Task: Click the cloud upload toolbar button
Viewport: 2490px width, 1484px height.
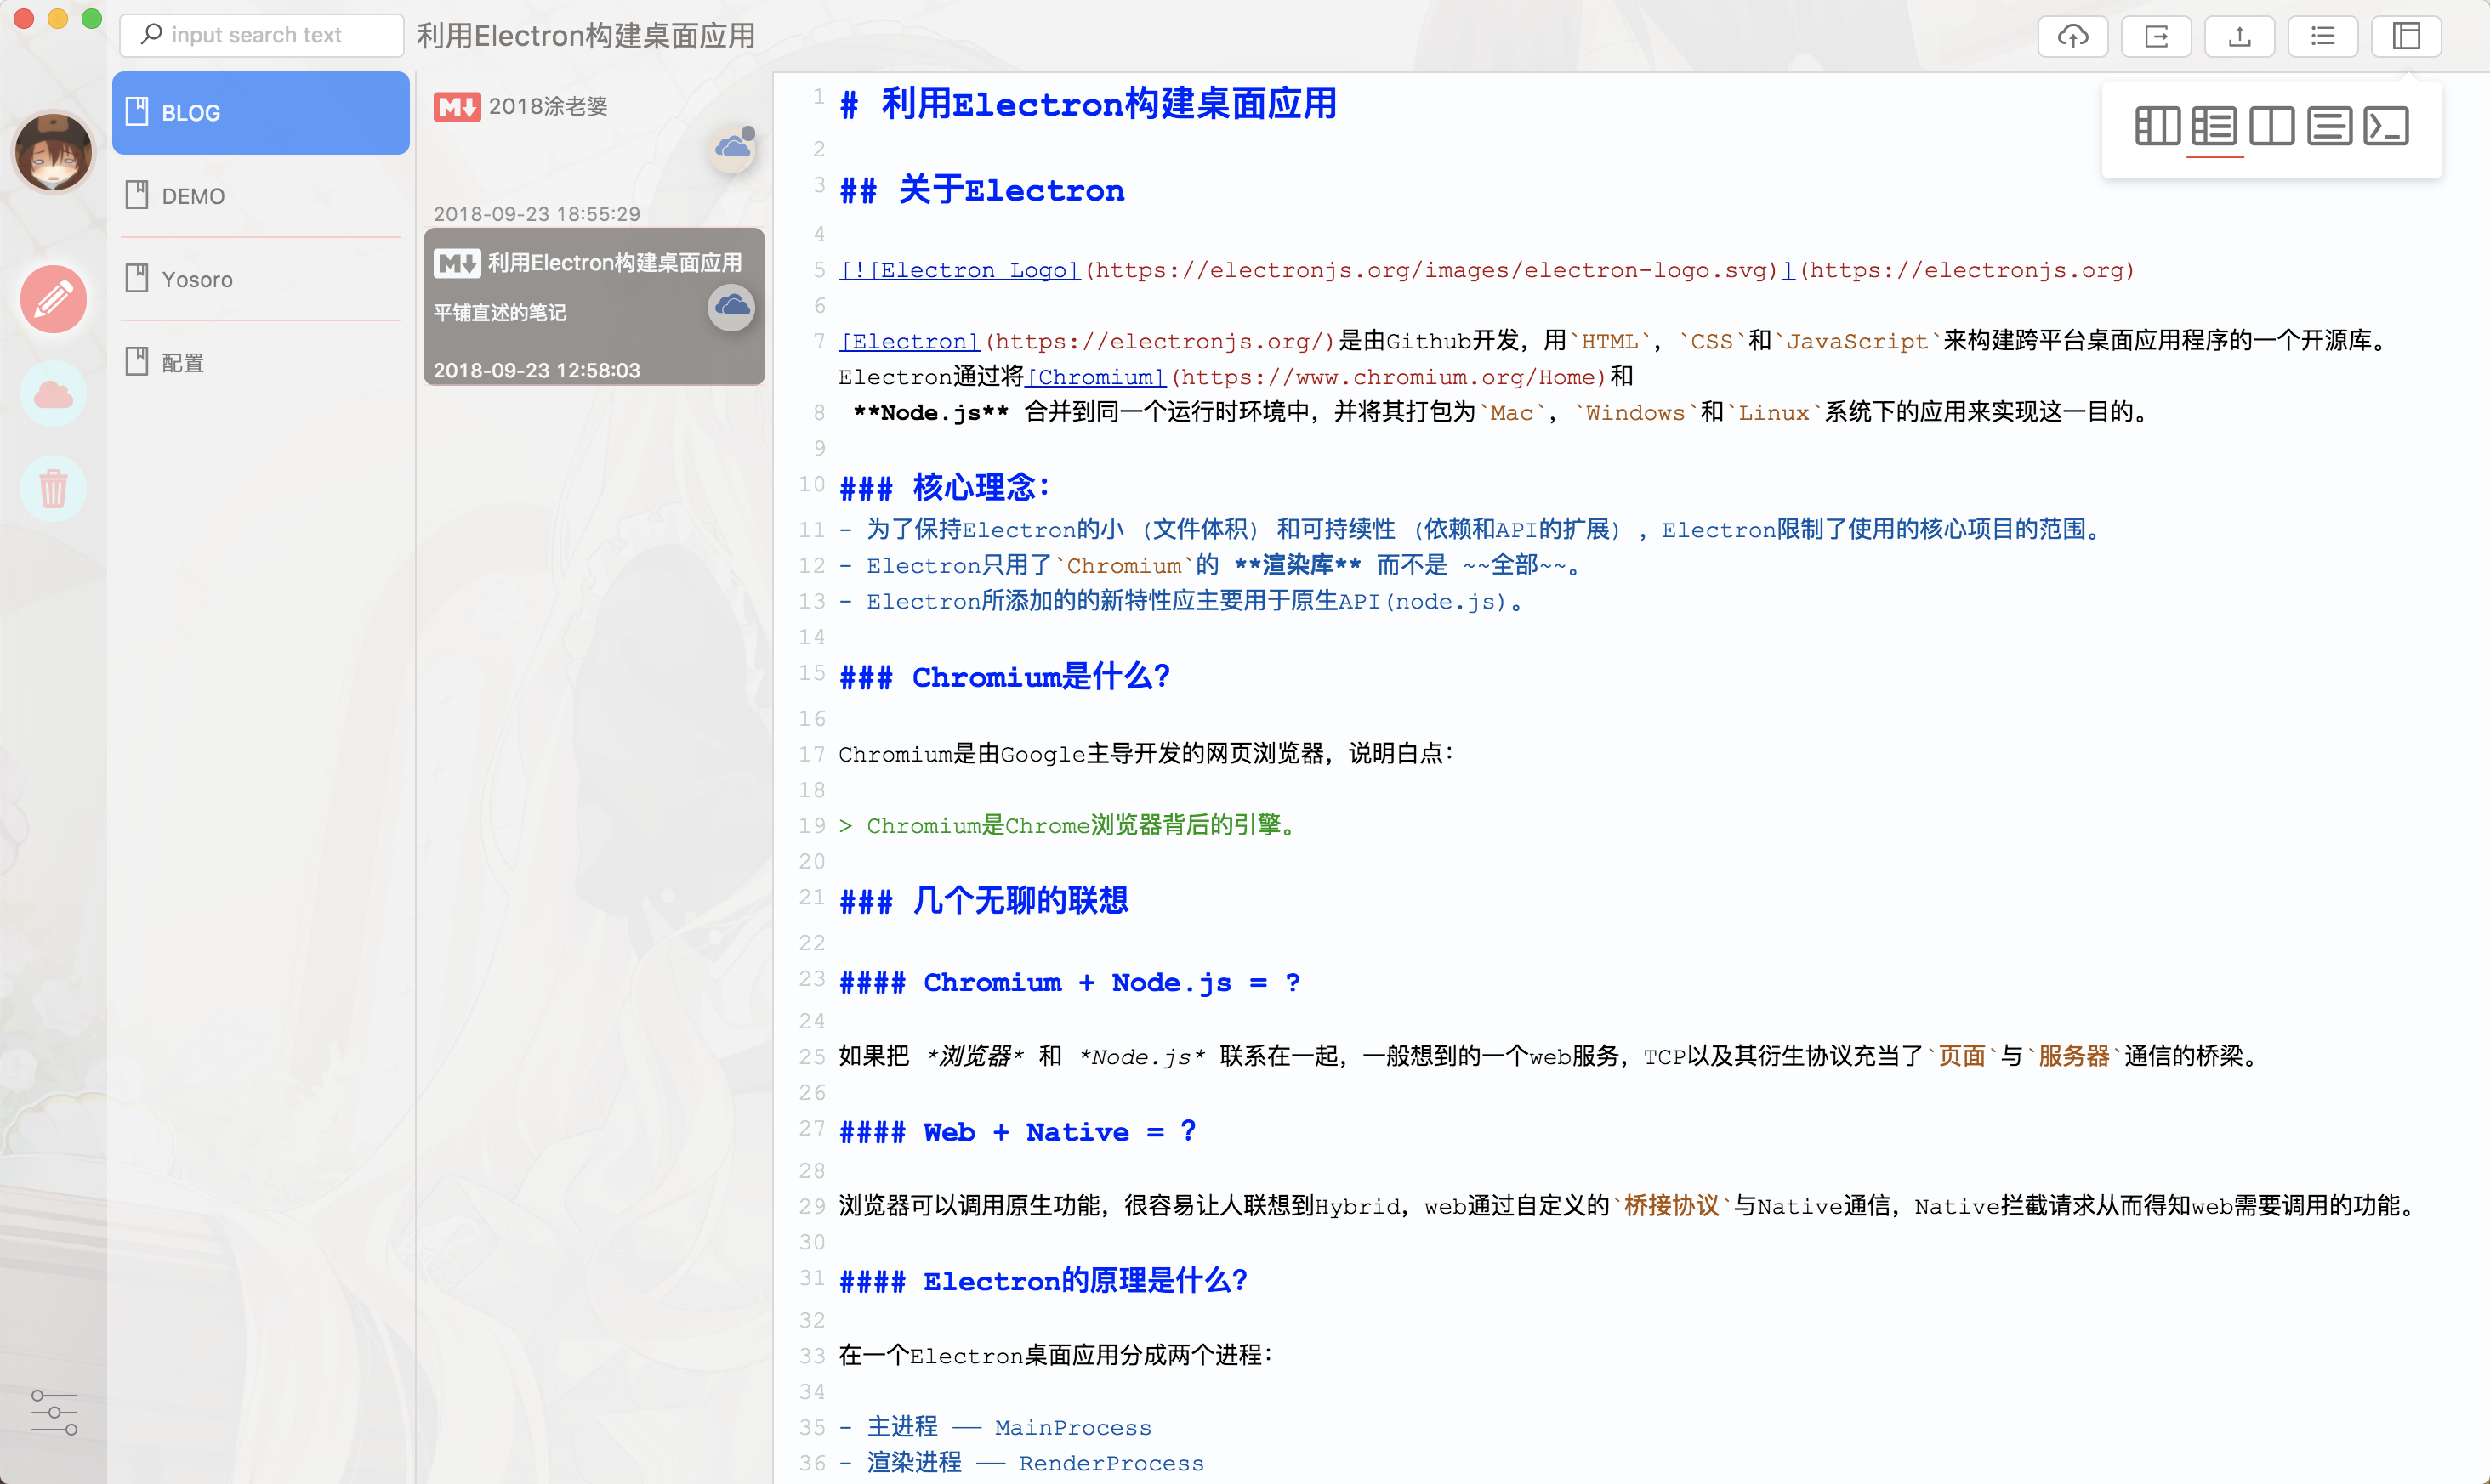Action: (2072, 37)
